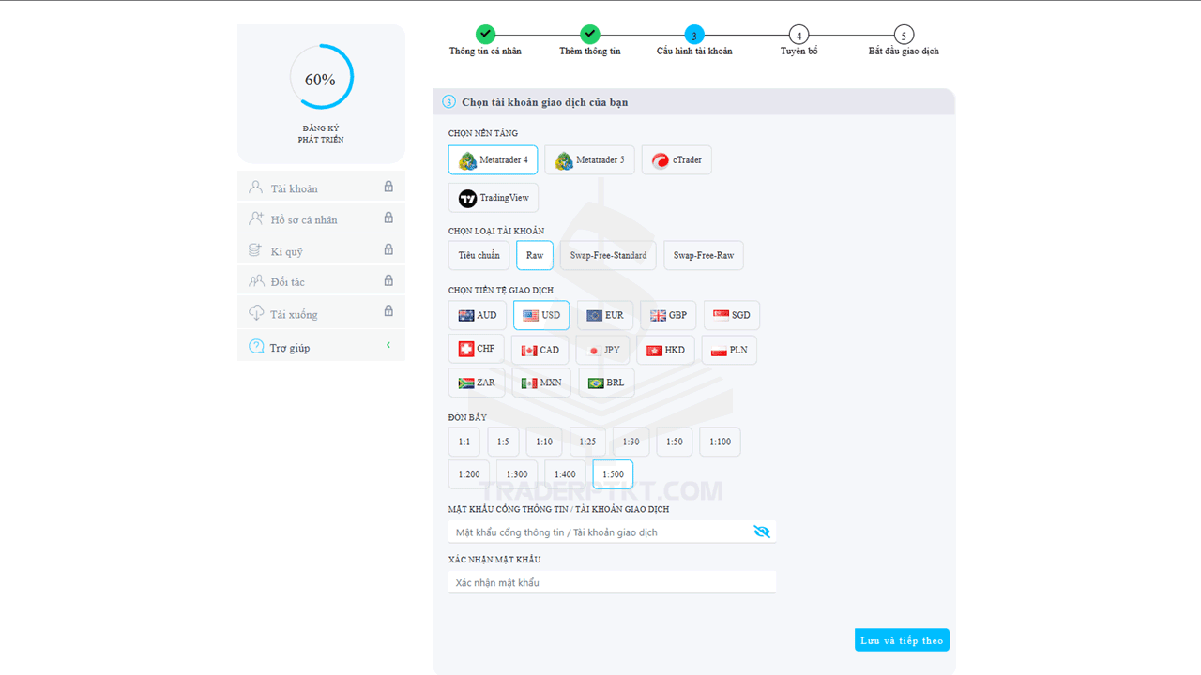The image size is (1201, 675).
Task: Select SGD currency option
Action: coord(732,315)
